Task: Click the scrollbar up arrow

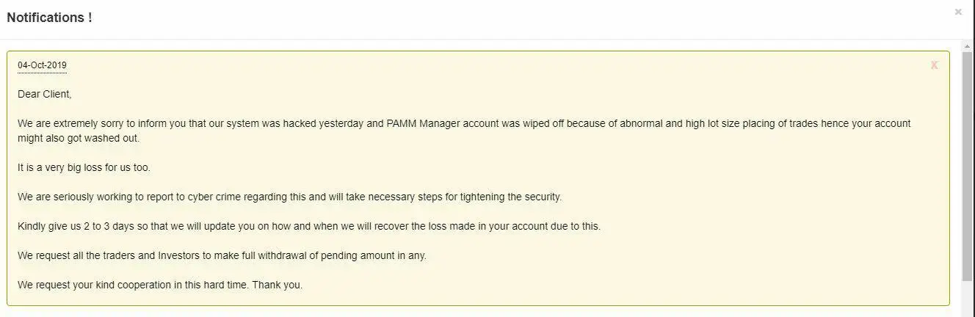Action: [967, 46]
